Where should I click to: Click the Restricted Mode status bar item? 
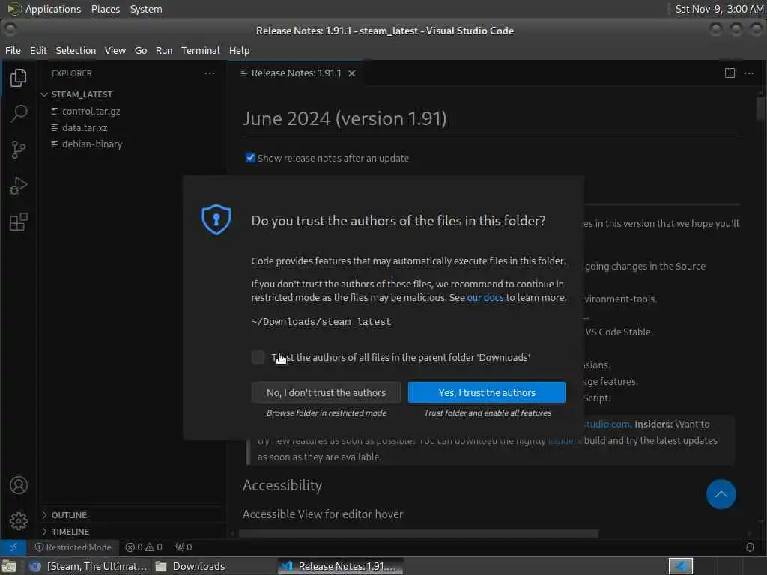[73, 547]
